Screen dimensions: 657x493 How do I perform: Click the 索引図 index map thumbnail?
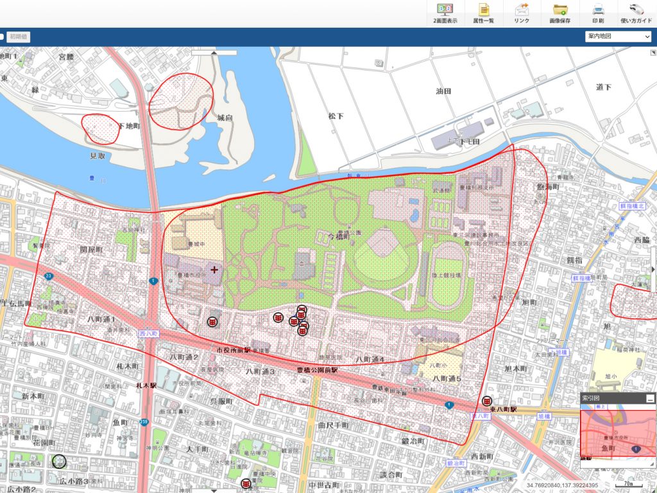[x=618, y=433]
